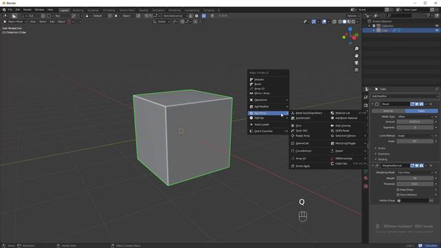
Task: Toggle Bevel modifier render display
Action: coord(421,104)
